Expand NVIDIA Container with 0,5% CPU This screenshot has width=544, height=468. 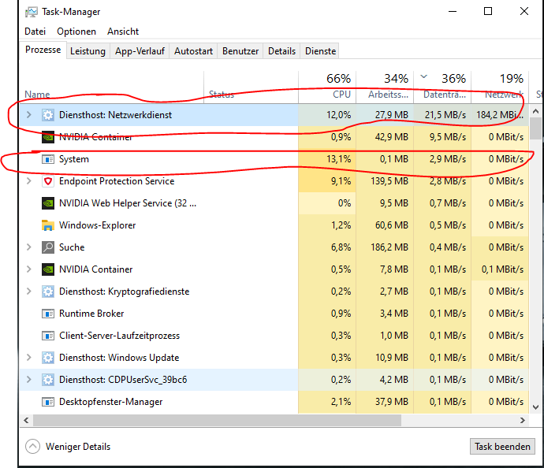29,269
